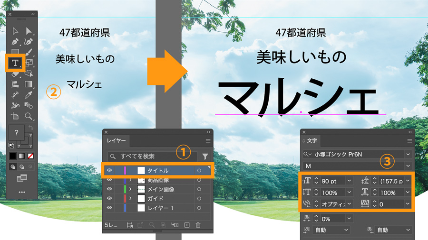The image size is (428, 240).
Task: Change the screen mode
Action: (x=22, y=178)
